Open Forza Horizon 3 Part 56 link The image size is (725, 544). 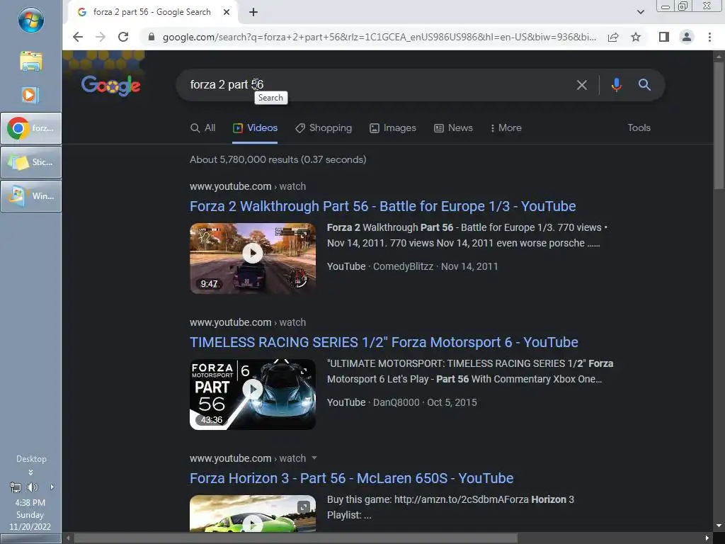[351, 478]
